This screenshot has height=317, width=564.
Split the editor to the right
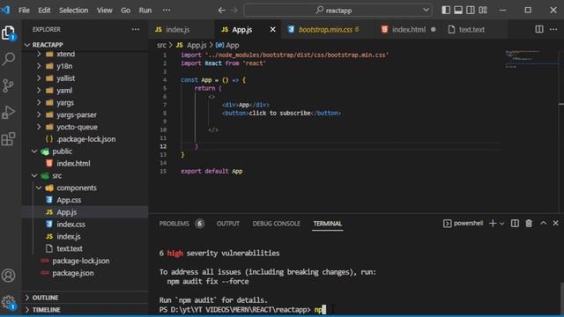tap(538, 29)
